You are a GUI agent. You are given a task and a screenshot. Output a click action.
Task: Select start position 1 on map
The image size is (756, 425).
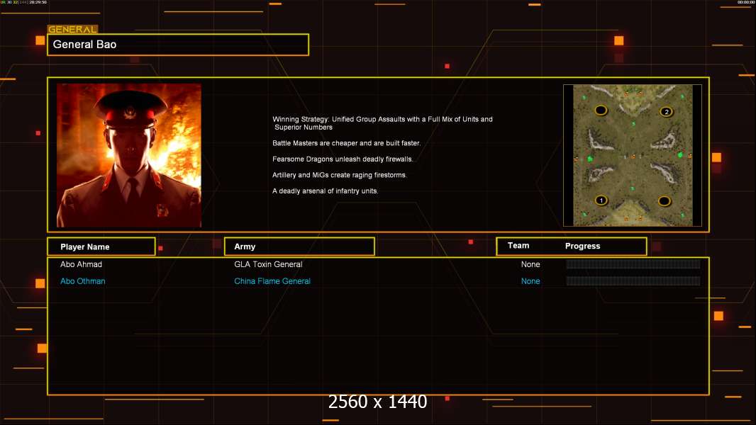[601, 200]
